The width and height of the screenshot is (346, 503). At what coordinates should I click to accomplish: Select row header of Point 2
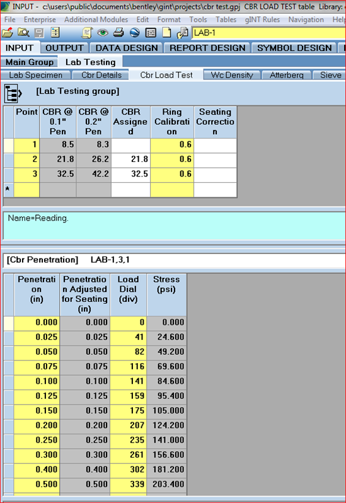coord(8,159)
